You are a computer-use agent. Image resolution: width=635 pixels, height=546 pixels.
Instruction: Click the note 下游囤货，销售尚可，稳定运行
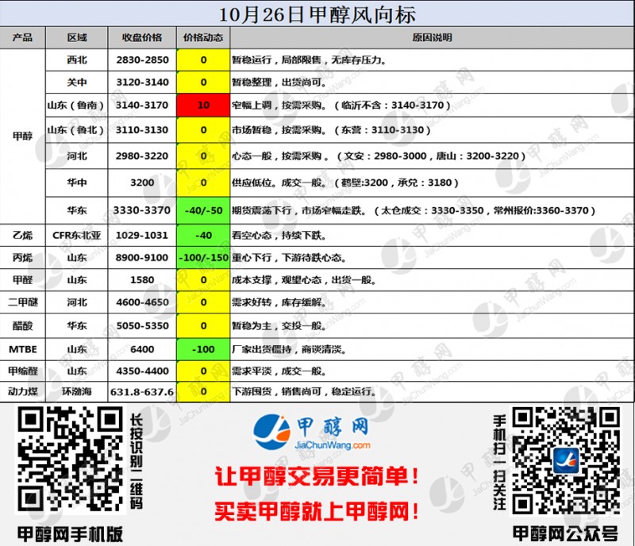pyautogui.click(x=304, y=392)
